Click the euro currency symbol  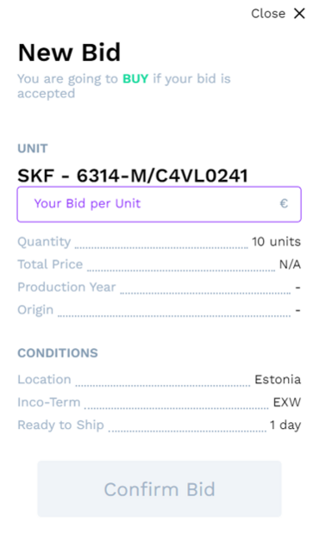(284, 203)
